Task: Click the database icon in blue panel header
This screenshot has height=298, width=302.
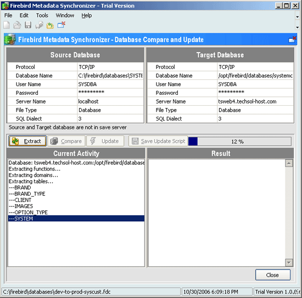Action: [10, 39]
